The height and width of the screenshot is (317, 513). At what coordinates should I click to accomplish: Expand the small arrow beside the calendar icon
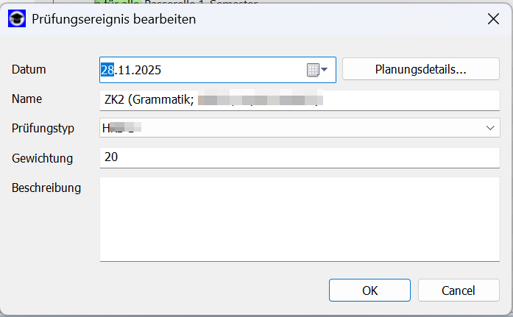[x=325, y=69]
